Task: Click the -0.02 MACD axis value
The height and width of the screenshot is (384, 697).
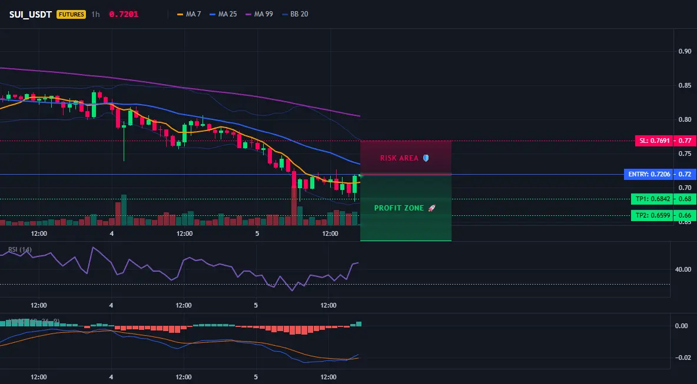Action: pyautogui.click(x=682, y=358)
